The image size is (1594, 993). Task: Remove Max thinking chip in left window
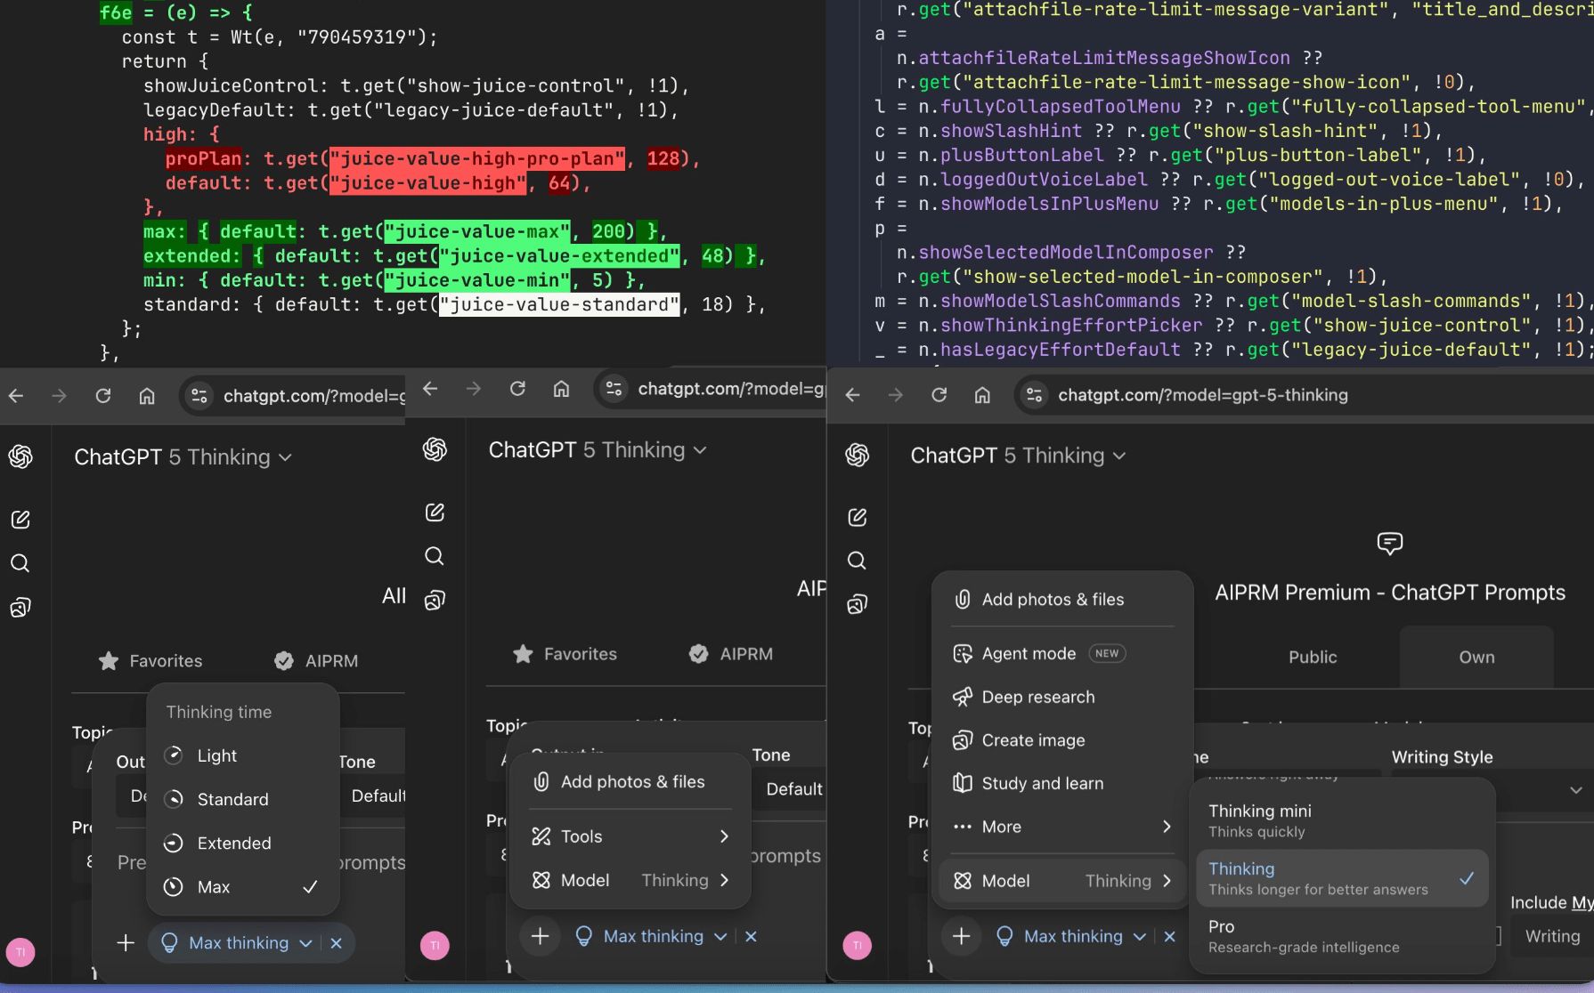pyautogui.click(x=336, y=943)
